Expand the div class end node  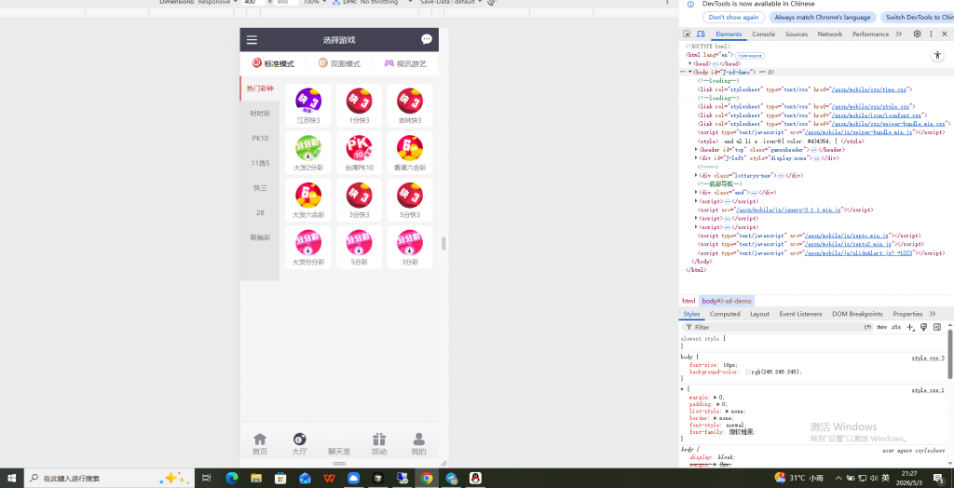(696, 192)
